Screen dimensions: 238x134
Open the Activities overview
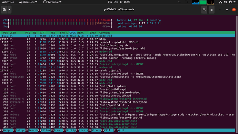coord(8,2)
